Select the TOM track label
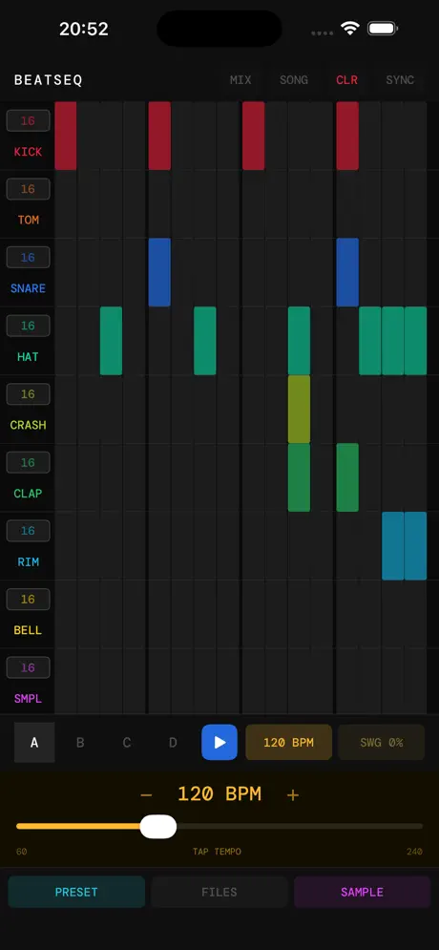This screenshot has height=950, width=439. (x=28, y=220)
